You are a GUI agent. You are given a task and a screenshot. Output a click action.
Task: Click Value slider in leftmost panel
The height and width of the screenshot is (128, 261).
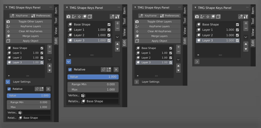pos(29,96)
